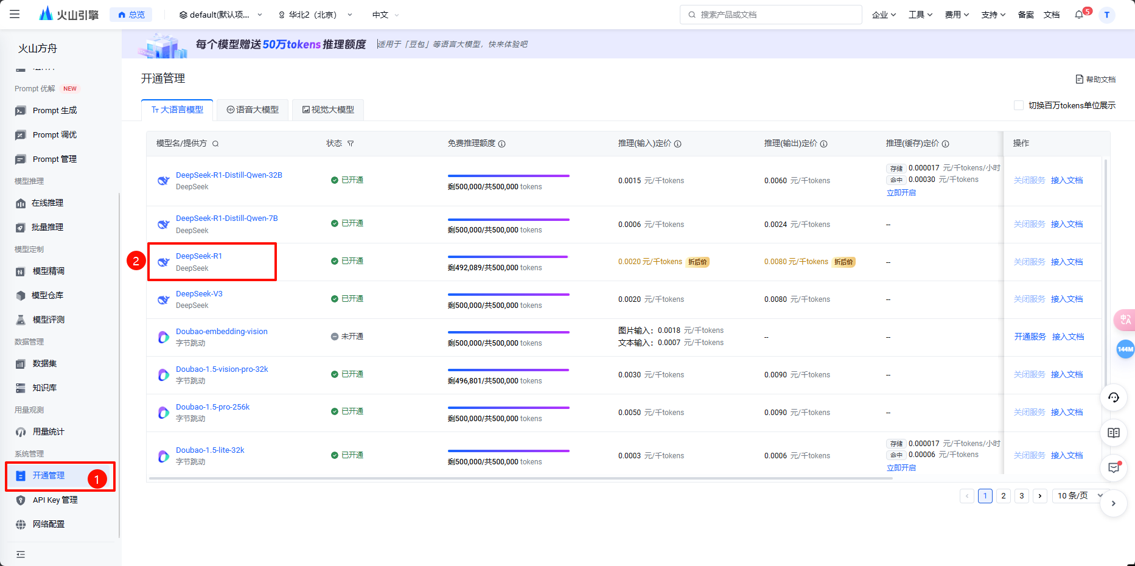This screenshot has width=1135, height=566.
Task: Click the API Key 管理 shield icon
Action: (x=21, y=500)
